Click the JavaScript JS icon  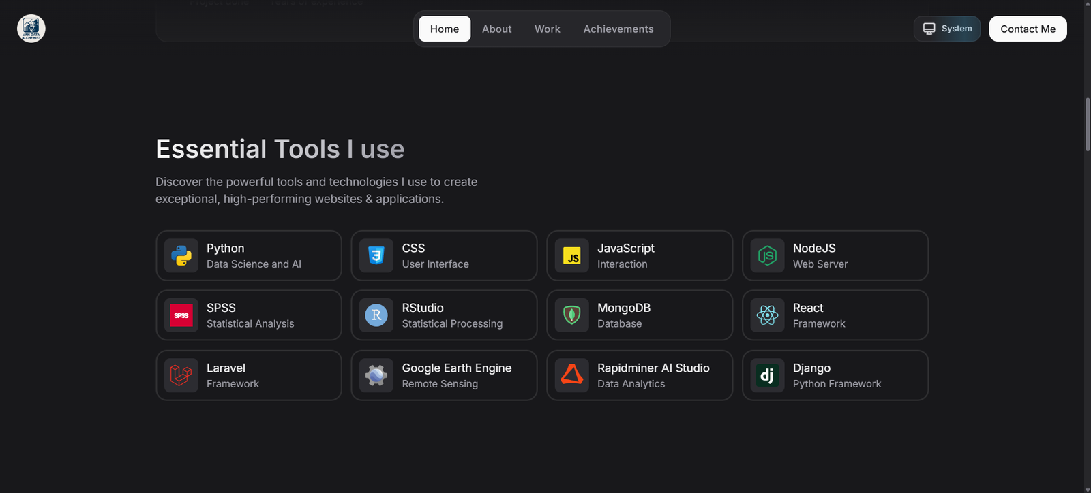tap(571, 255)
